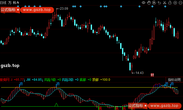Click the 科A stock name label
Screen dimensions: 183x110
pyautogui.click(x=16, y=3)
